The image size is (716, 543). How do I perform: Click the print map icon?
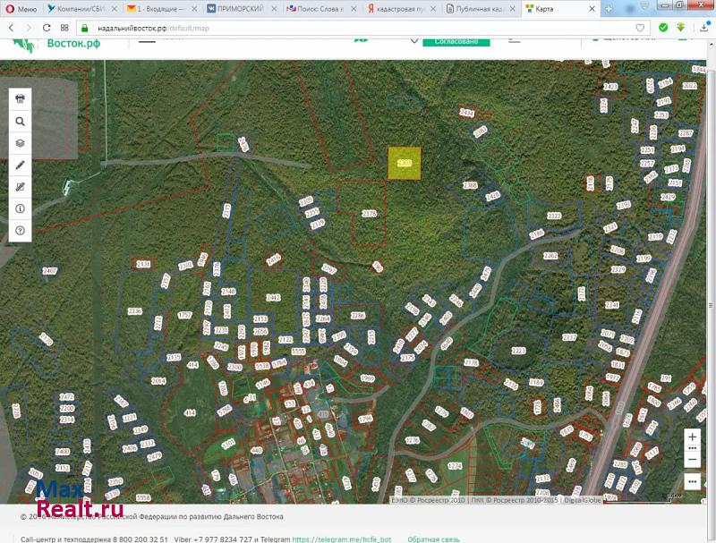tap(21, 99)
